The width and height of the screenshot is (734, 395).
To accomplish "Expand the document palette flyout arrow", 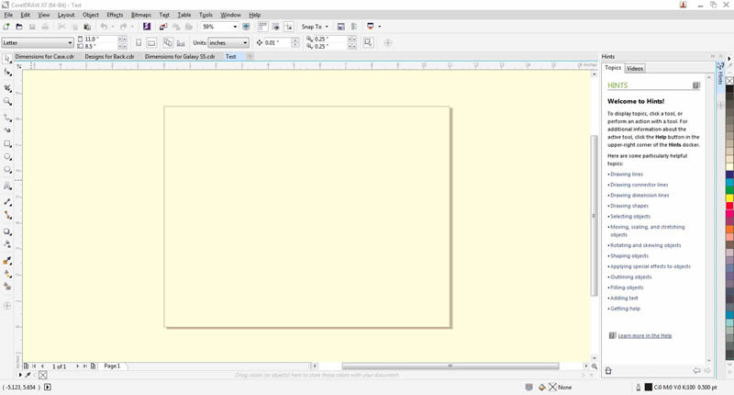I will click(x=20, y=375).
